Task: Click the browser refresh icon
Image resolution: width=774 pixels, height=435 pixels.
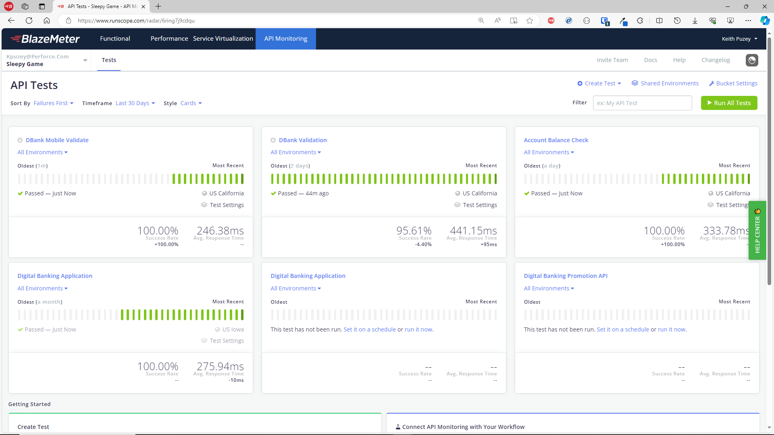Action: (x=29, y=21)
